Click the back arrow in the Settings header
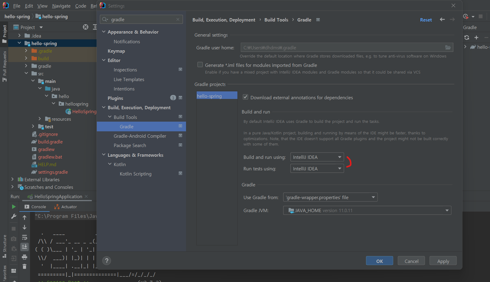 click(442, 19)
